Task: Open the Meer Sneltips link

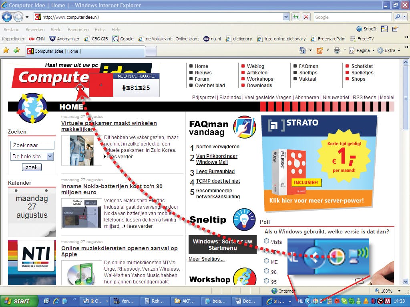Action: pos(206,259)
